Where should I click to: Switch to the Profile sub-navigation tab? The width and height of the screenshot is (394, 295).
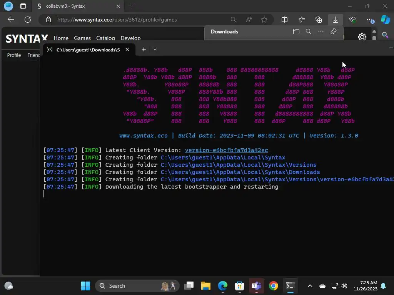pyautogui.click(x=14, y=55)
